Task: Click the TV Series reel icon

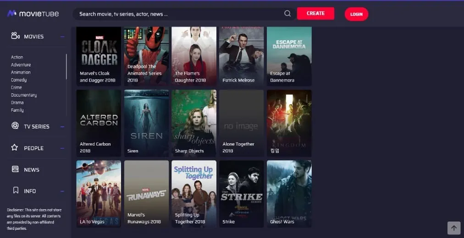Action: pos(15,125)
